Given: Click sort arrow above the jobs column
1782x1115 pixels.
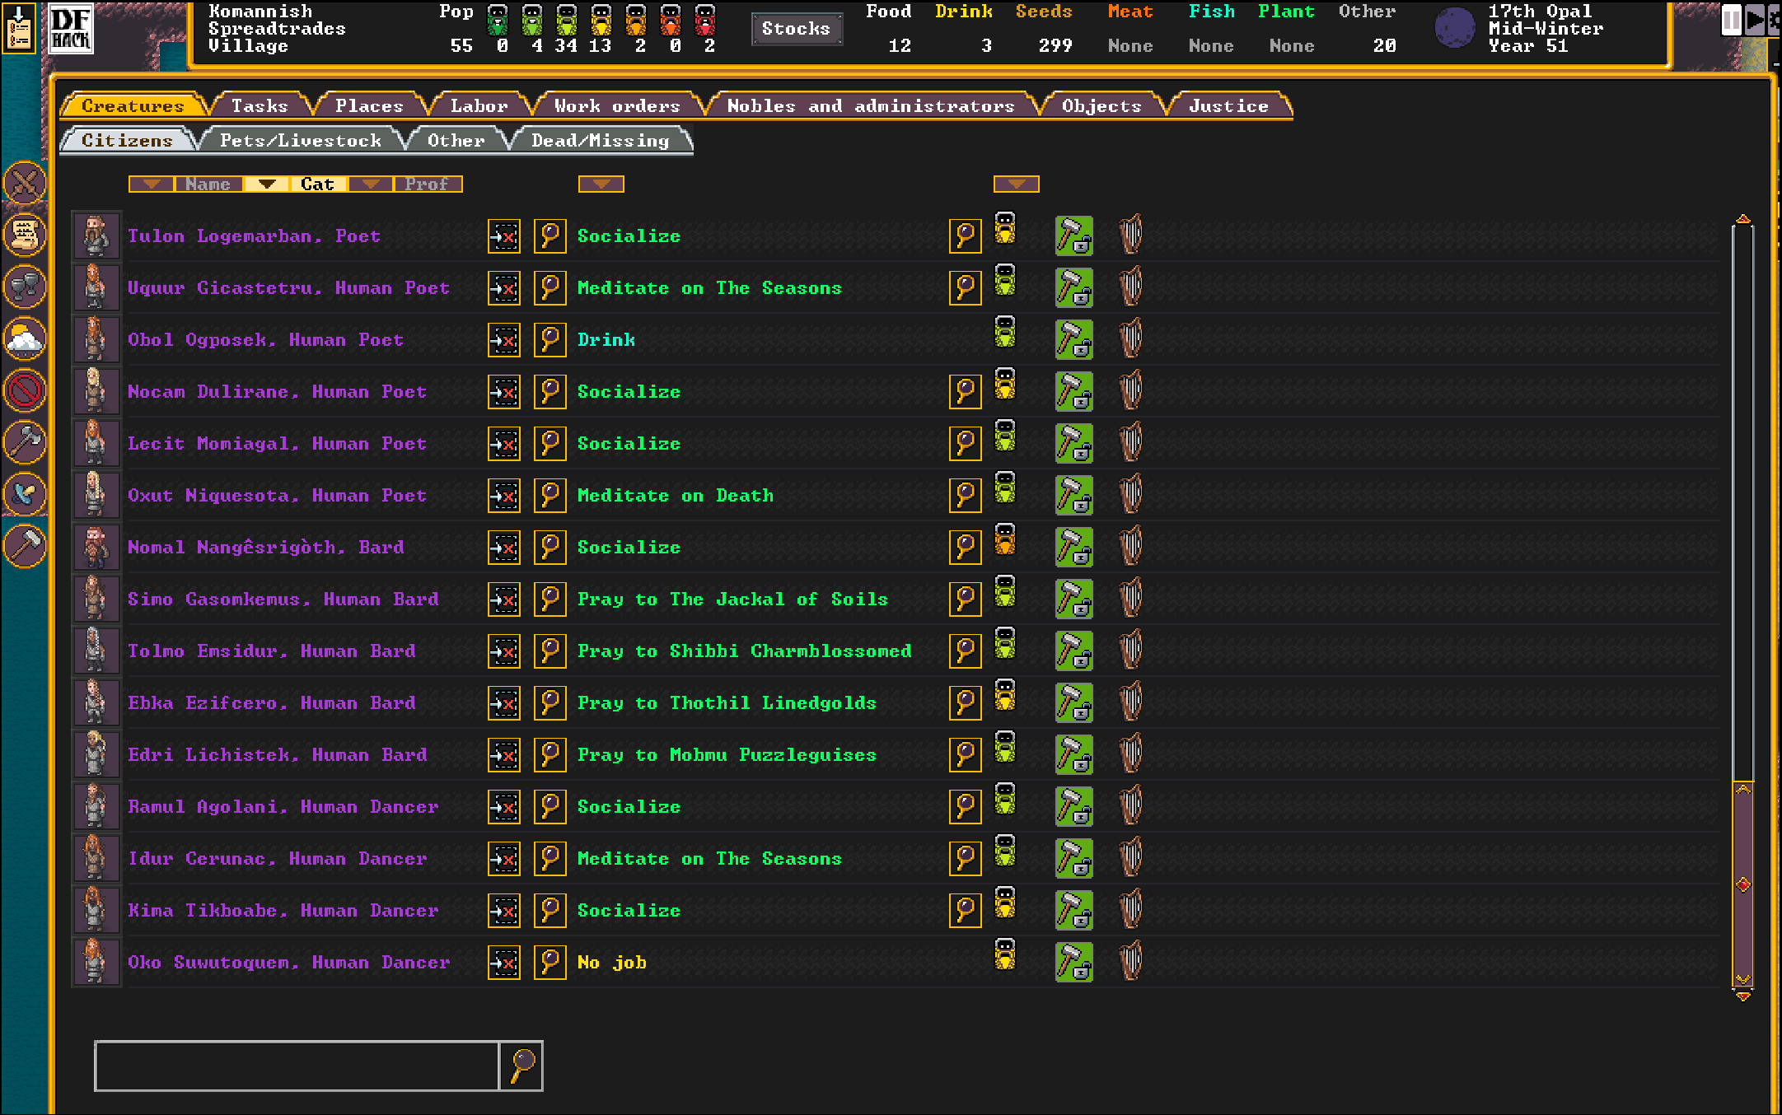Looking at the screenshot, I should tap(601, 184).
